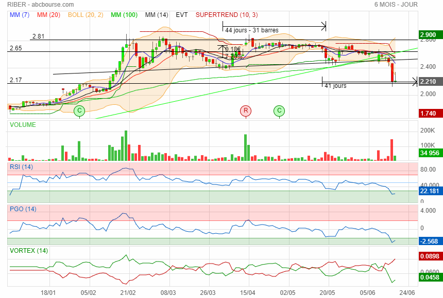Click the MM (7) legend label
Viewport: 443px width, 298px height.
(20, 15)
